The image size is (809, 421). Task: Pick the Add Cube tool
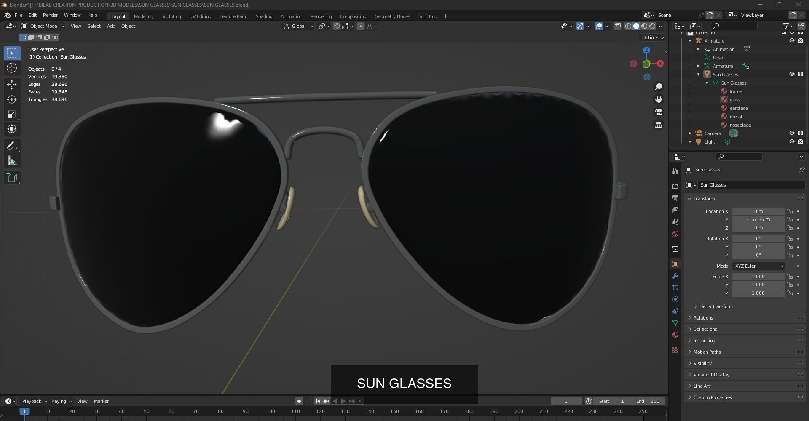pos(12,178)
